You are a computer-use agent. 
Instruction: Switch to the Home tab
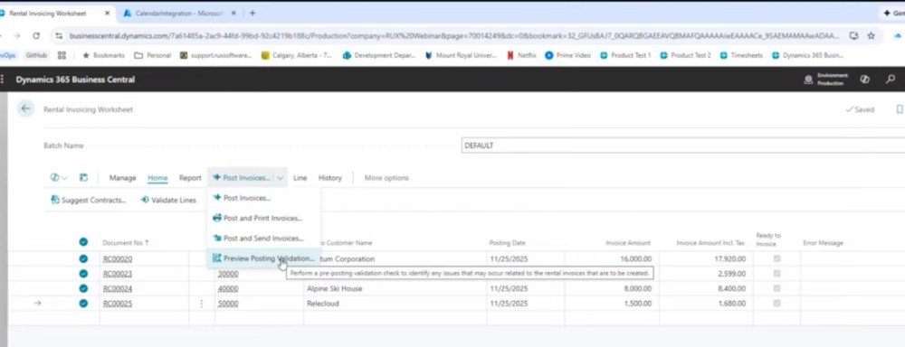point(157,178)
